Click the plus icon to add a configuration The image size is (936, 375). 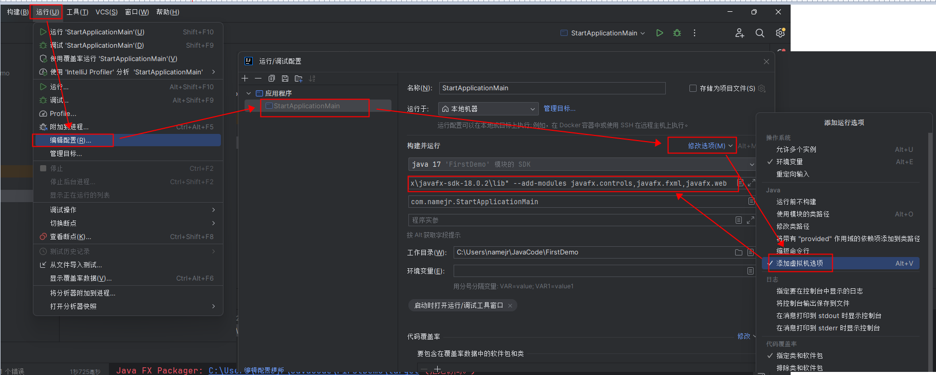(x=245, y=78)
